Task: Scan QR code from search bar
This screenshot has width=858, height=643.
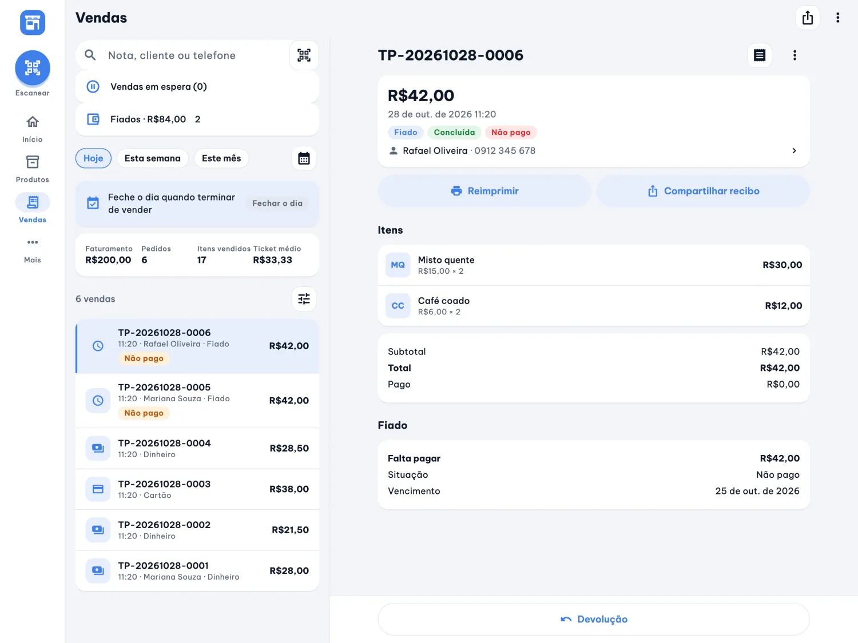Action: 304,55
